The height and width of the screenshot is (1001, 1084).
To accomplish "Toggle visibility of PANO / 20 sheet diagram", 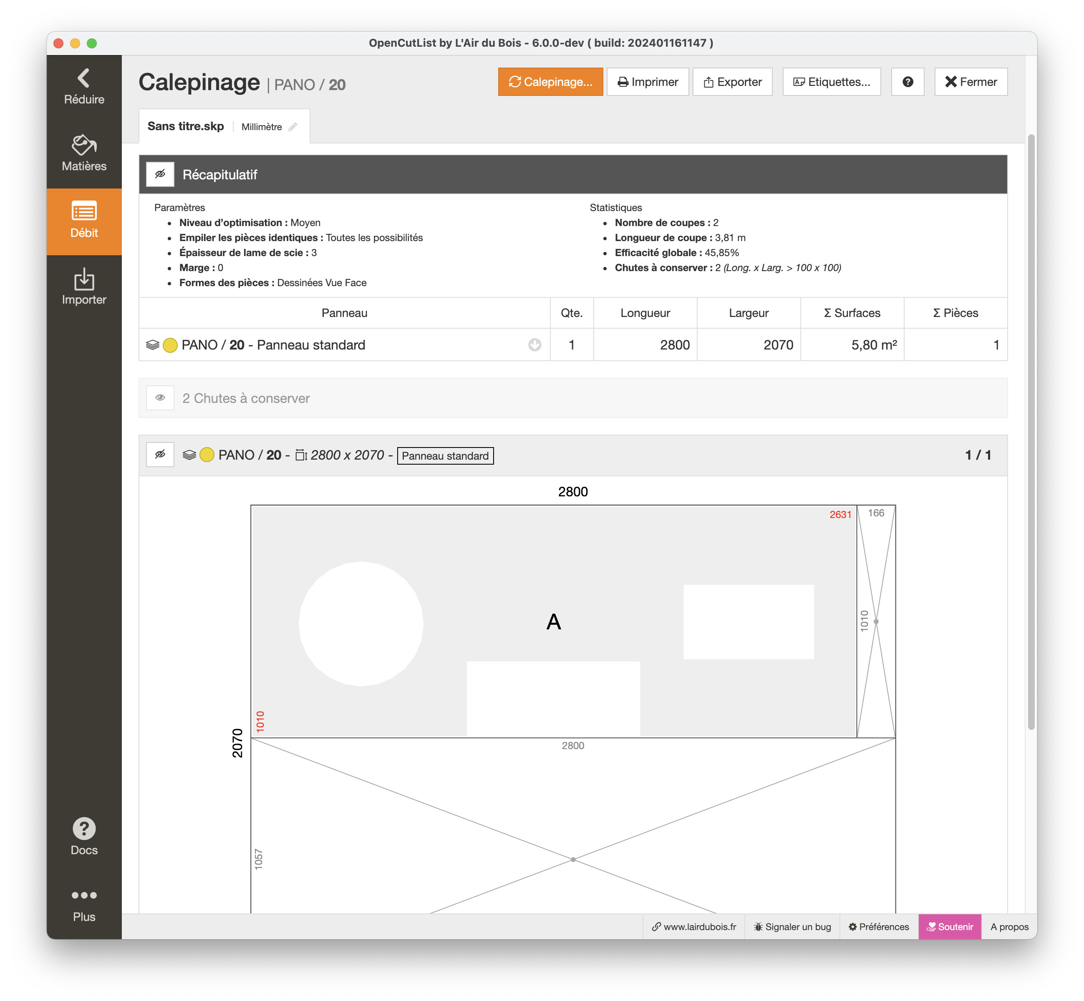I will pyautogui.click(x=160, y=455).
